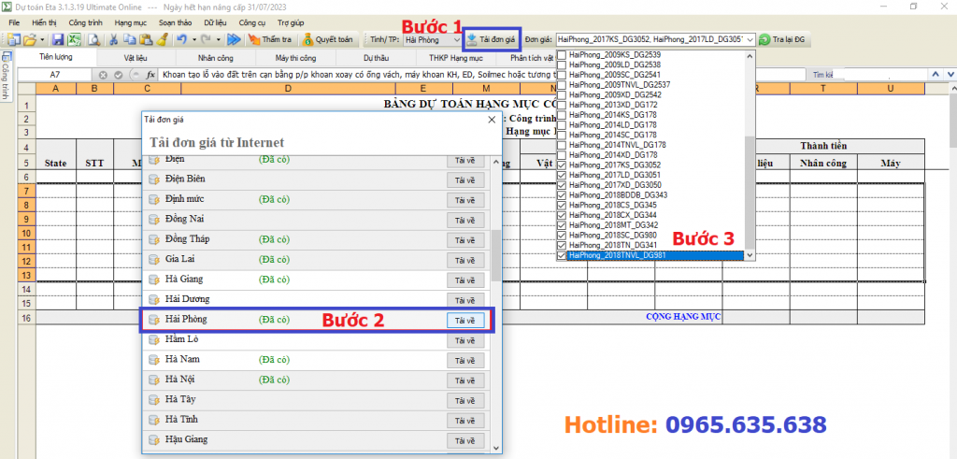Click the Cut scissors icon
This screenshot has height=459, width=957.
[x=112, y=39]
